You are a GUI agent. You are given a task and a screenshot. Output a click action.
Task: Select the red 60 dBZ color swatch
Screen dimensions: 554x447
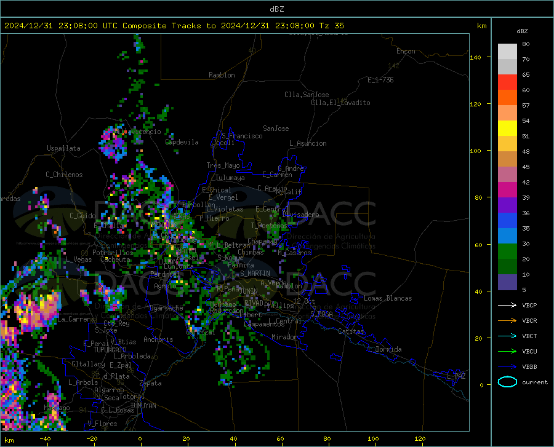point(507,82)
